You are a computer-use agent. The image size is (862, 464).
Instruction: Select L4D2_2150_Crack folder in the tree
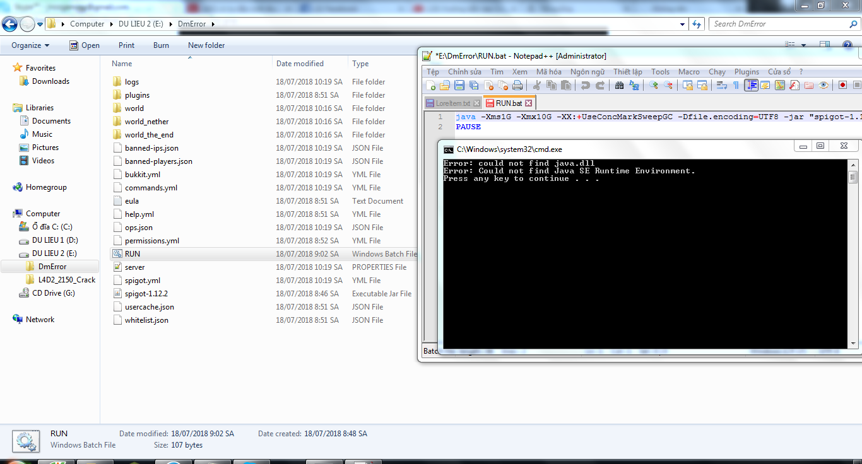pos(67,280)
